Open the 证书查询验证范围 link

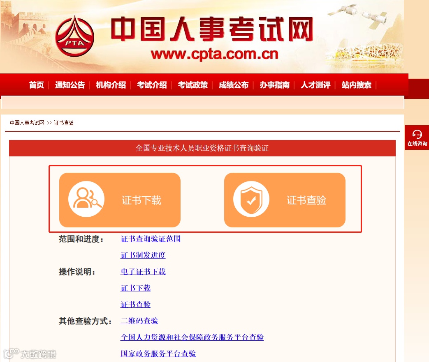151,239
